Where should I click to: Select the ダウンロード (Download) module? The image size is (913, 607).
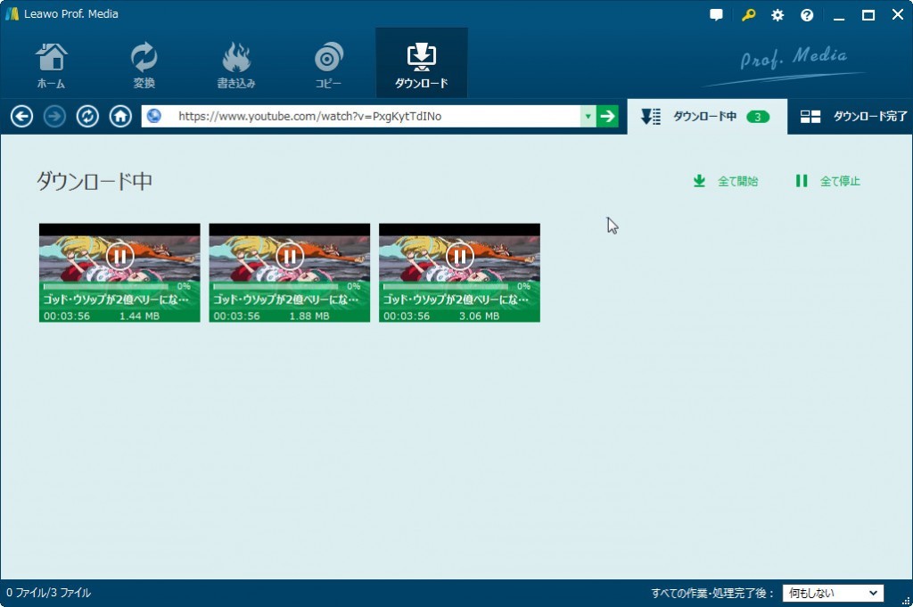coord(422,65)
